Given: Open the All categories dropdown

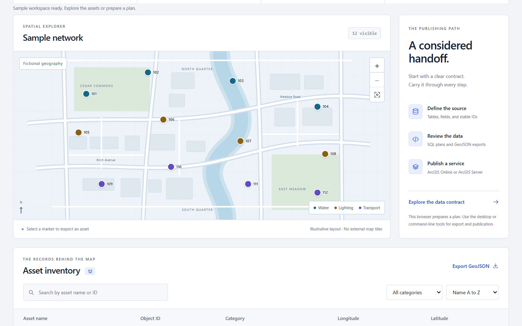Looking at the screenshot, I should tap(414, 292).
